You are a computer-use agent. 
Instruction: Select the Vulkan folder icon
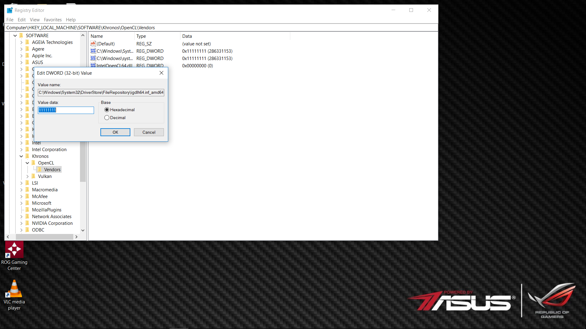[x=34, y=176]
